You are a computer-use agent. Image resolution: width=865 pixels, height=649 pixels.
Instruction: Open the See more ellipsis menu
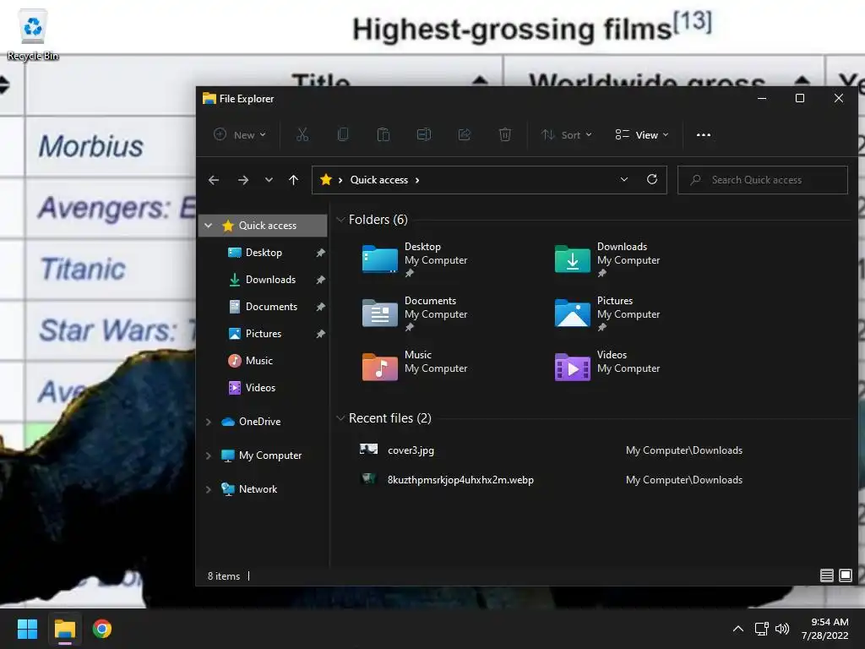(x=704, y=134)
